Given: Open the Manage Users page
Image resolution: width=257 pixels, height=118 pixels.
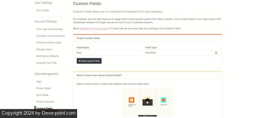Looking at the screenshot, I should pyautogui.click(x=44, y=49).
